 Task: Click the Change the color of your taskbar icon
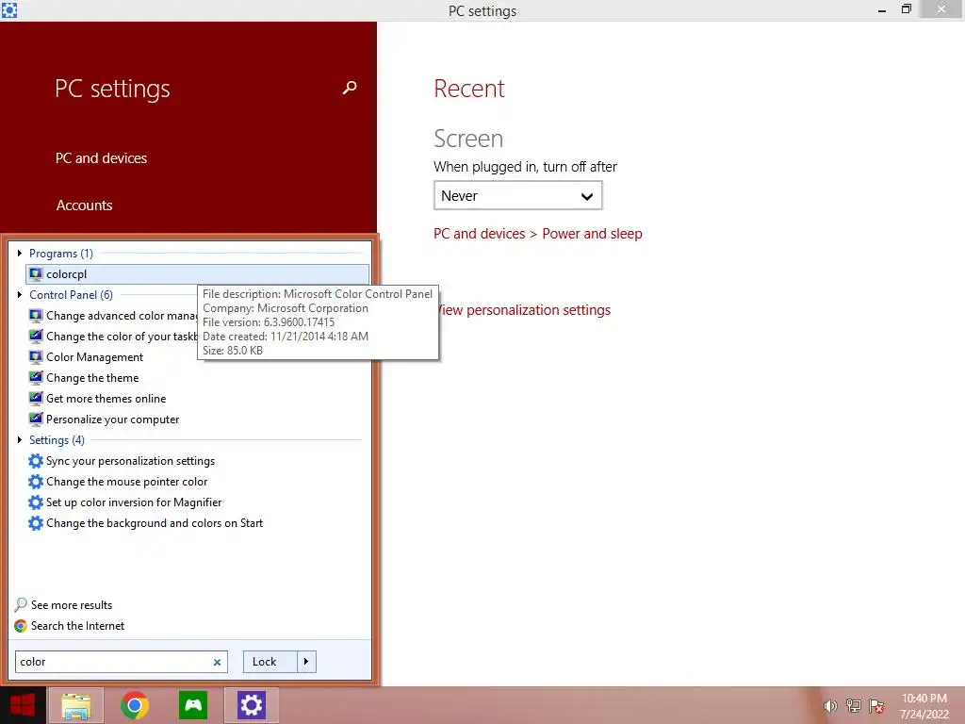(36, 337)
